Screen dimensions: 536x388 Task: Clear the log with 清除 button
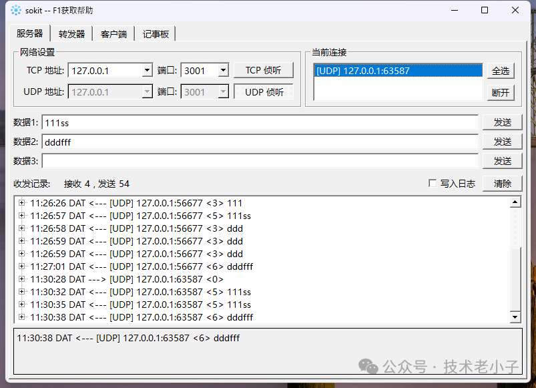click(502, 184)
